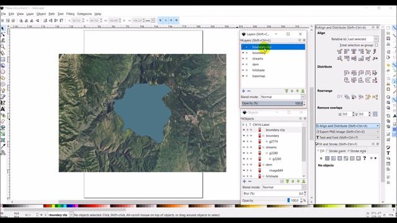Open the Extensions menu
The height and width of the screenshot is (223, 397).
(84, 14)
